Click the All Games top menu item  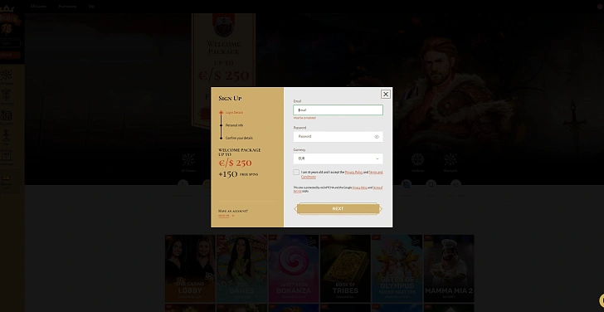[x=38, y=7]
